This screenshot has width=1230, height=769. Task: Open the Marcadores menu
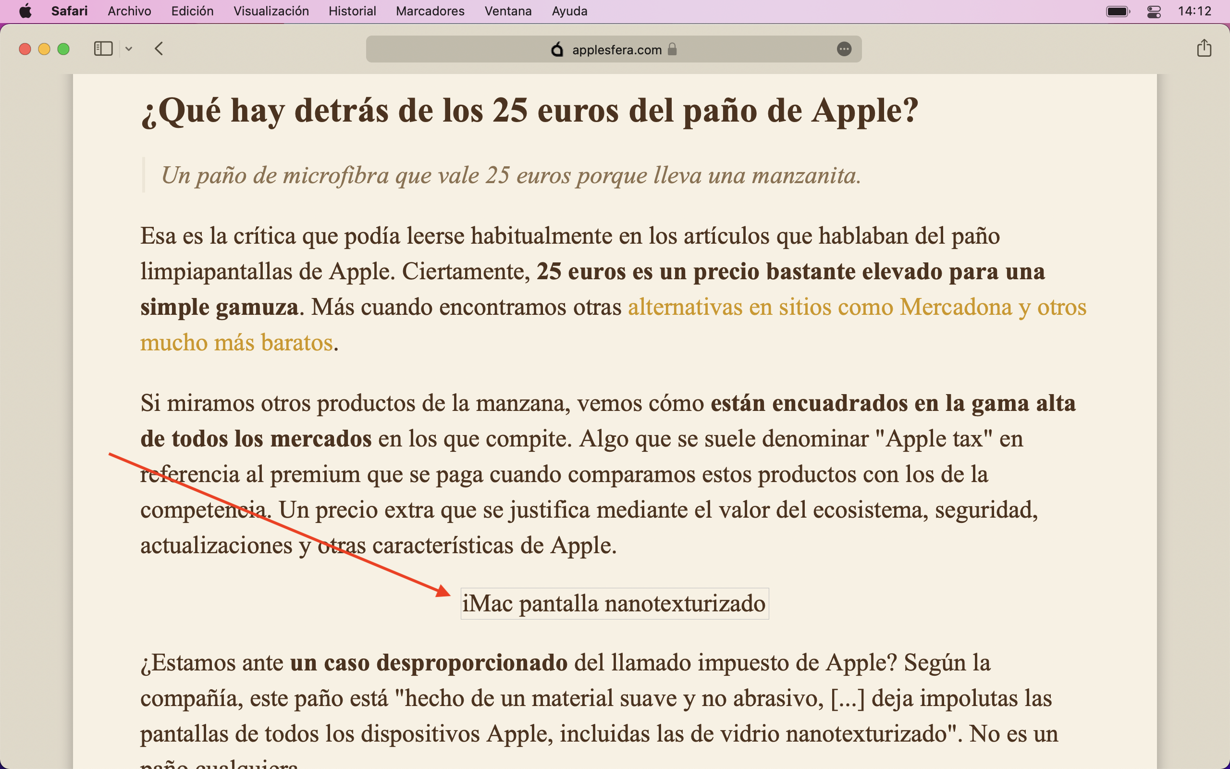point(430,11)
